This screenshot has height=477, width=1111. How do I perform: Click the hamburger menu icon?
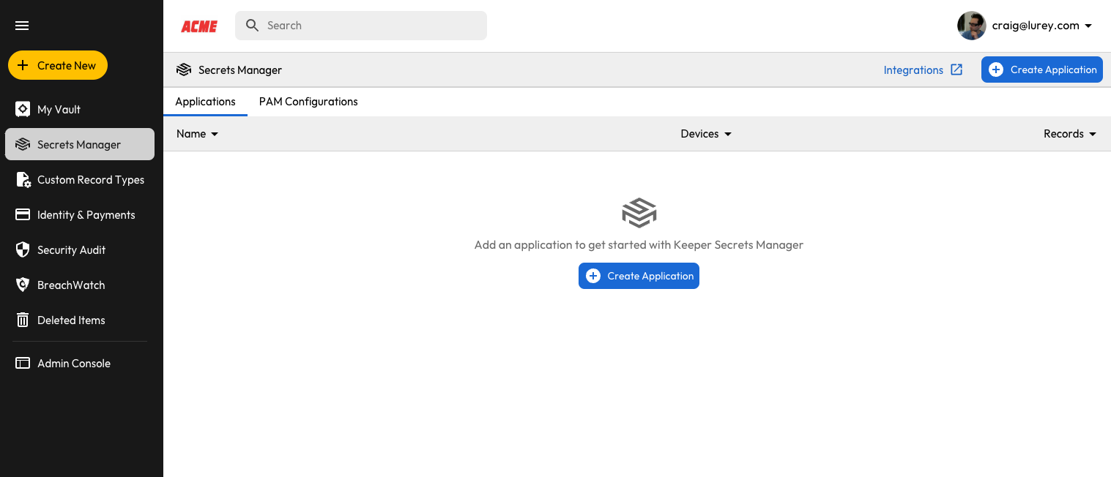pyautogui.click(x=22, y=26)
